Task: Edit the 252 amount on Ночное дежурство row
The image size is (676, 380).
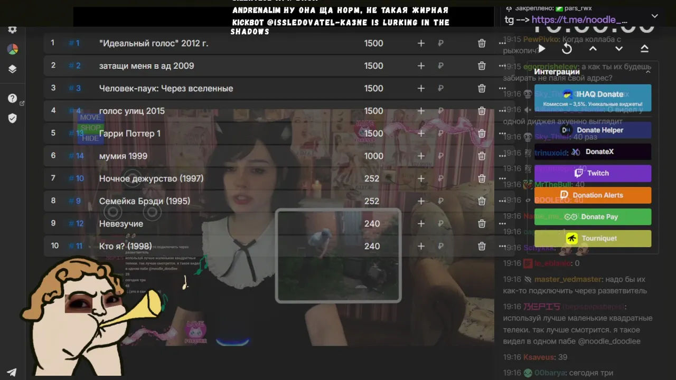Action: 372,178
